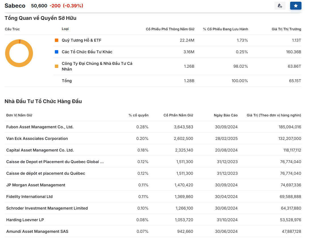Screen dimensions: 310x243
Task: Open Harding Loevner LP
Action: coord(25,220)
